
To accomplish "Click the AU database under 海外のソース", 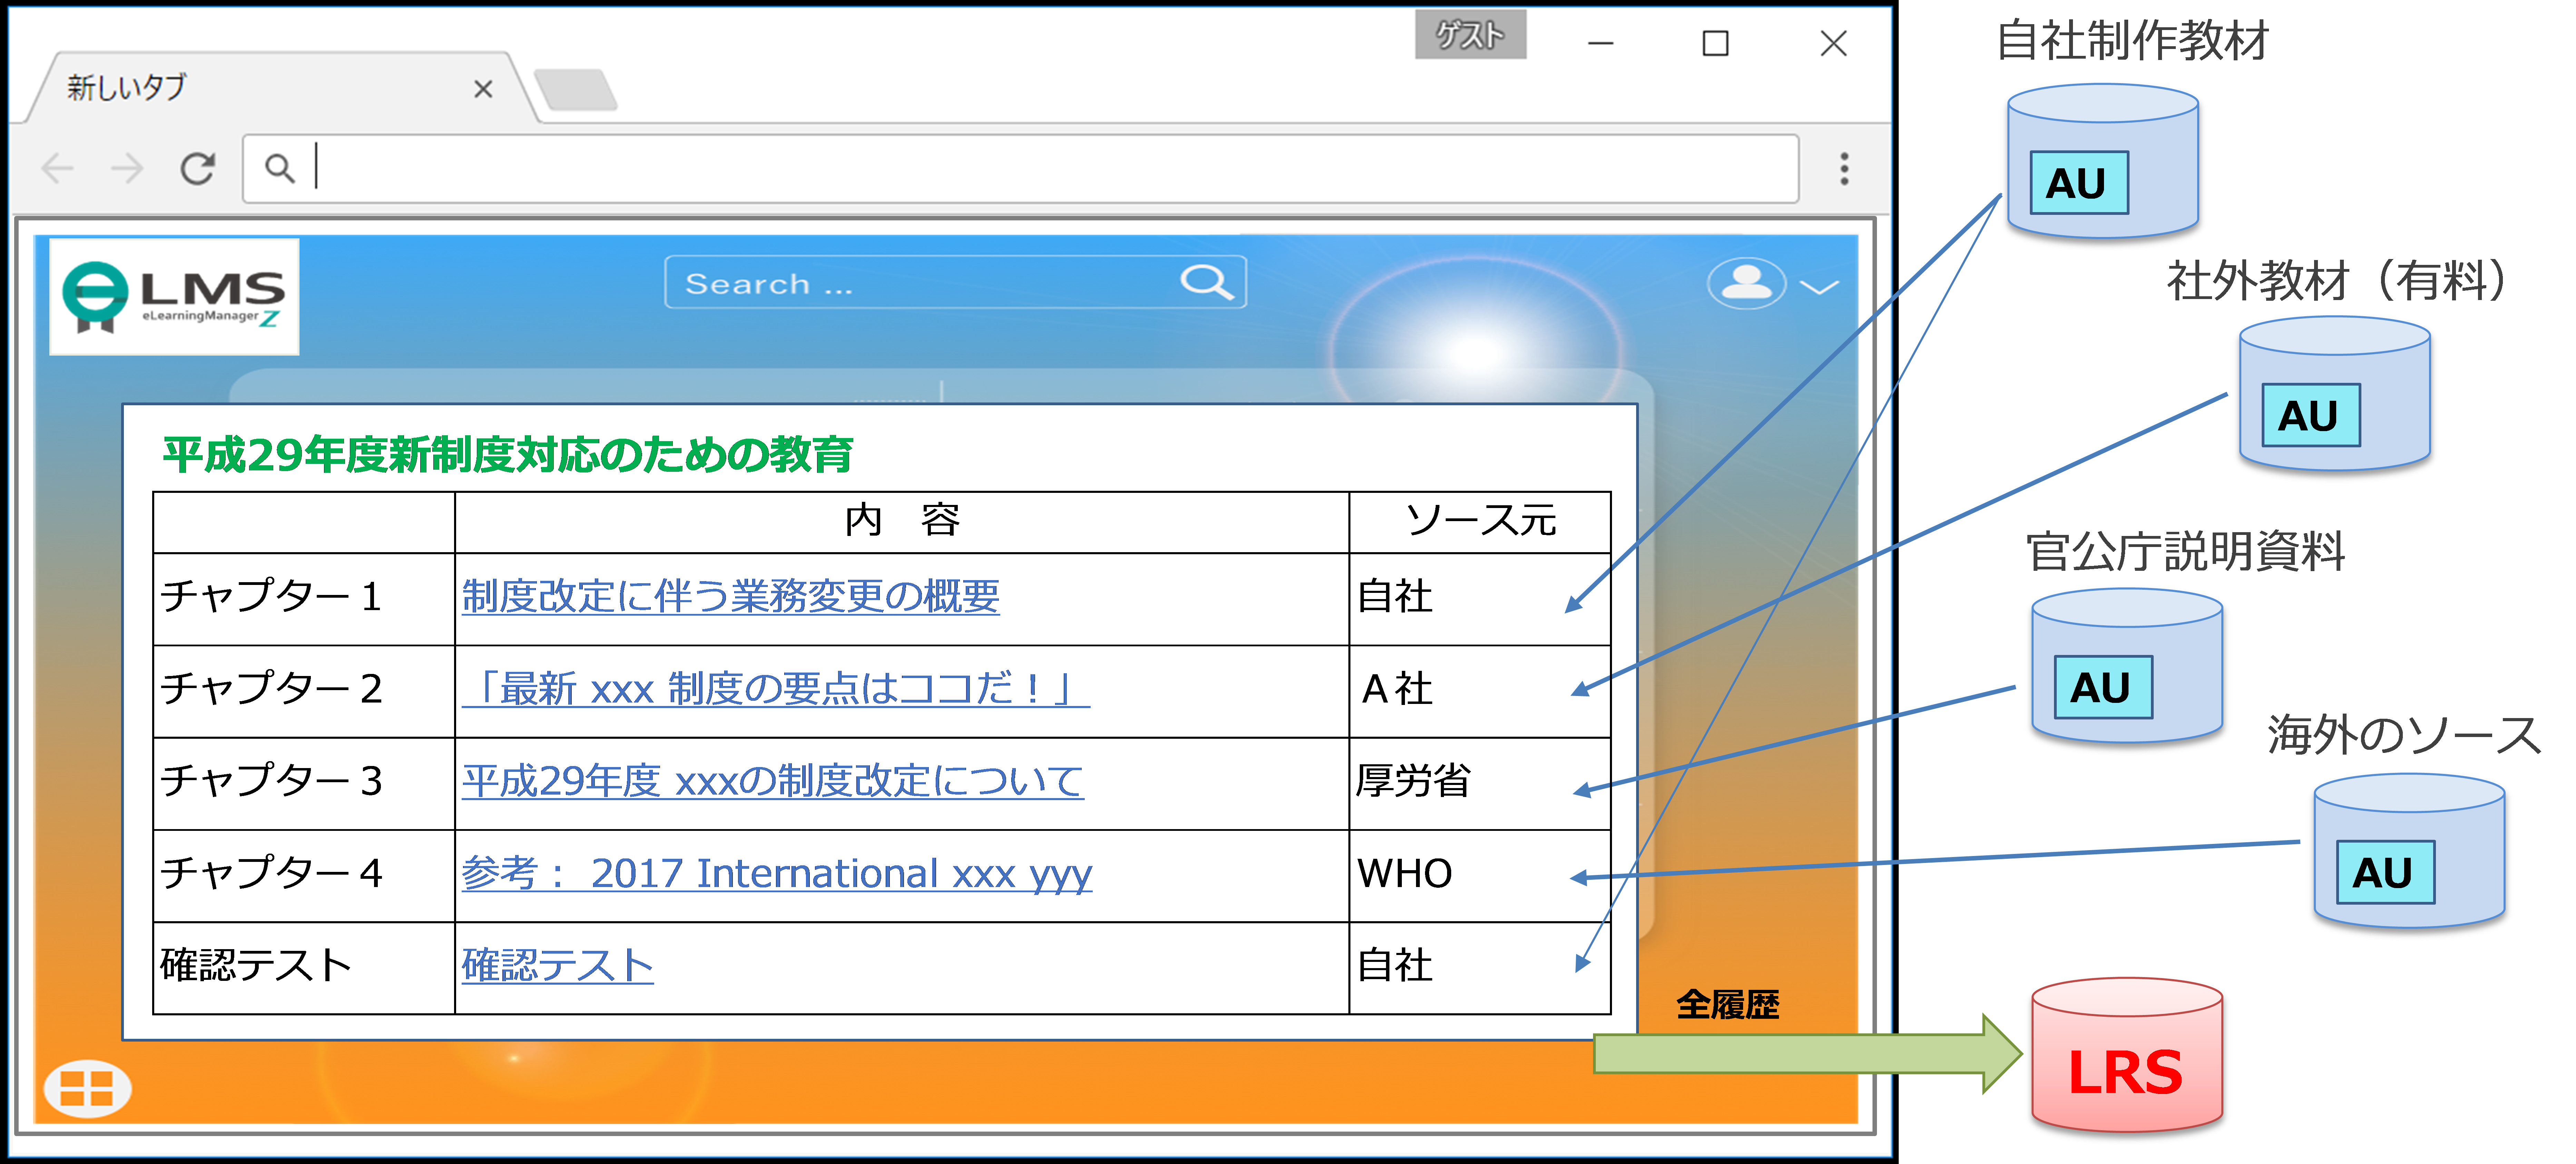I will (x=2409, y=851).
